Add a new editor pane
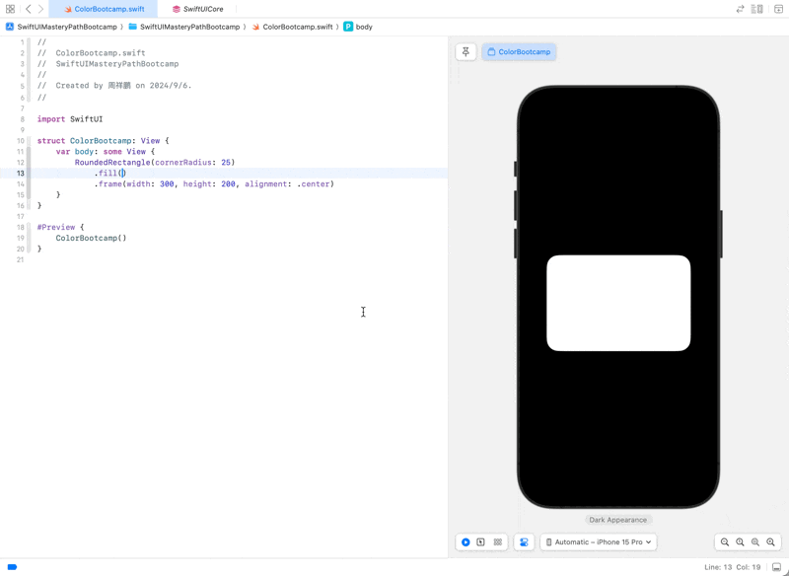789x576 pixels. tap(778, 9)
